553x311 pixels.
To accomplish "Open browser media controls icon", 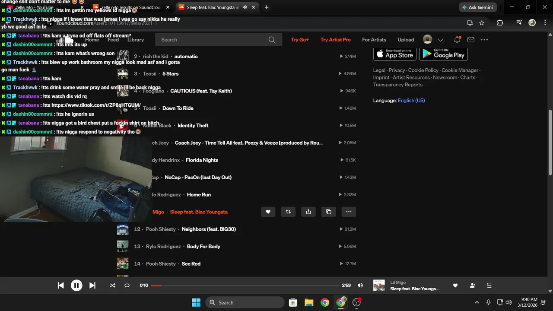I will (519, 23).
